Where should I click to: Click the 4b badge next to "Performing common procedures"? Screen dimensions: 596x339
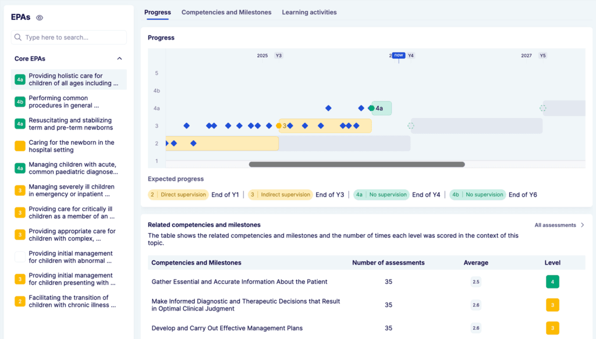click(x=19, y=101)
